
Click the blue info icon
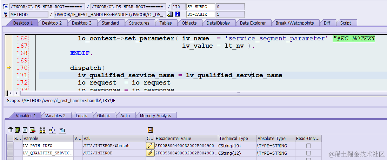(177, 14)
